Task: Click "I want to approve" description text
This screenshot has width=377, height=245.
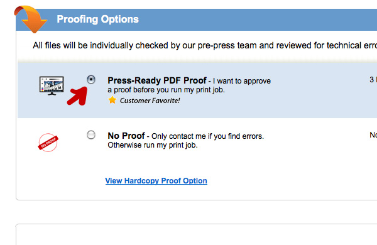Action: tap(242, 81)
